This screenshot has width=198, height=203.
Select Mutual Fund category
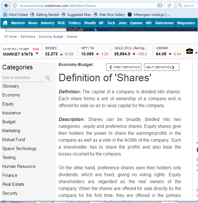[14, 140]
